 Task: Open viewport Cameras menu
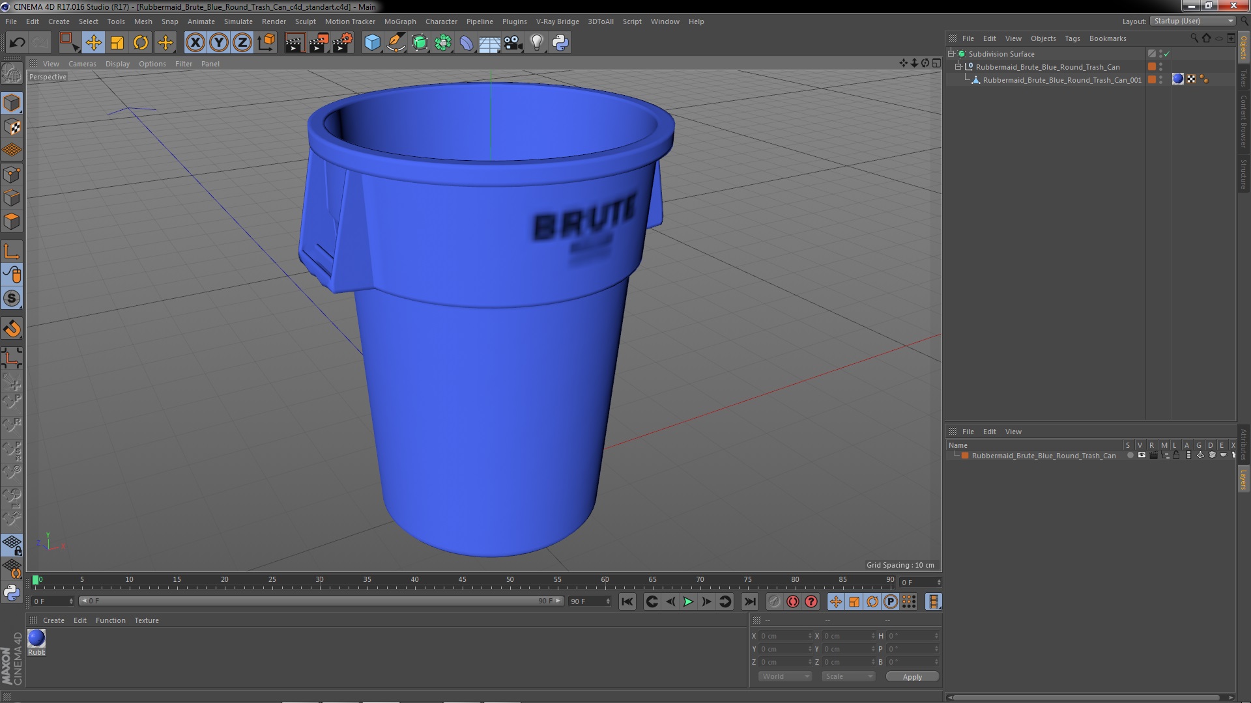click(82, 64)
